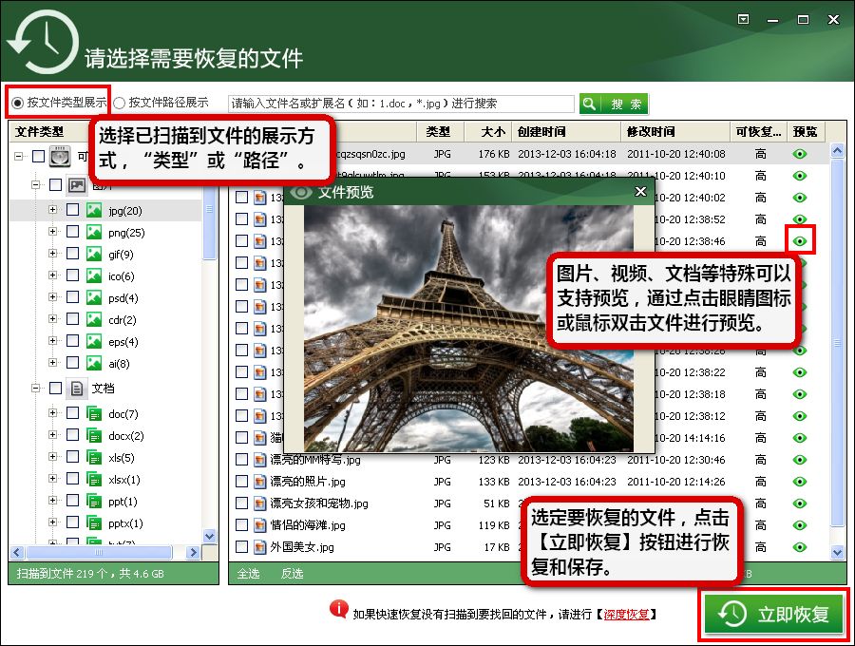Sort by 大小 column header
855x646 pixels.
(x=488, y=132)
